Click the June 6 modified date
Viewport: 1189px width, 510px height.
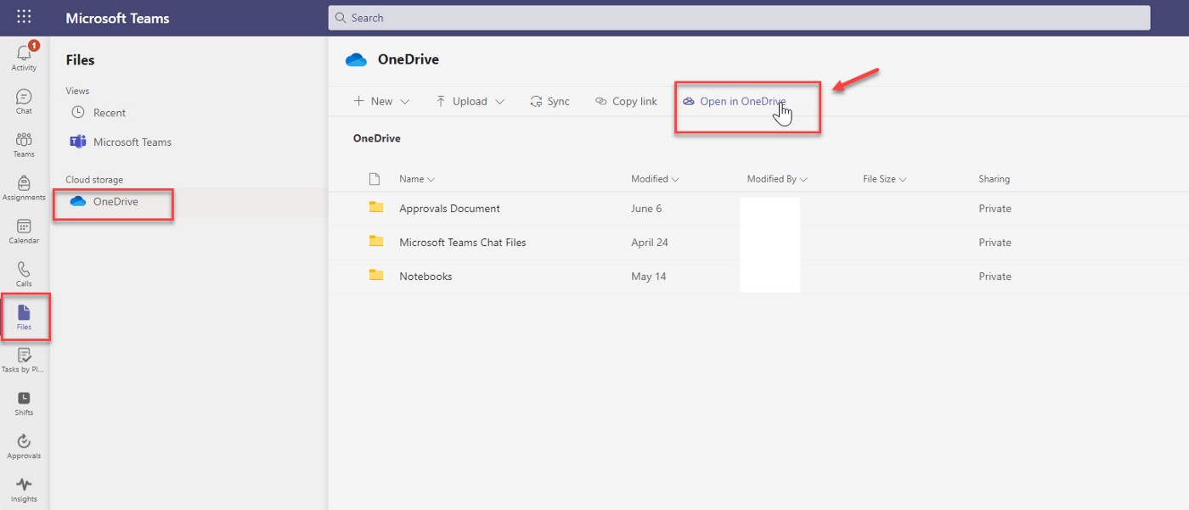point(646,209)
